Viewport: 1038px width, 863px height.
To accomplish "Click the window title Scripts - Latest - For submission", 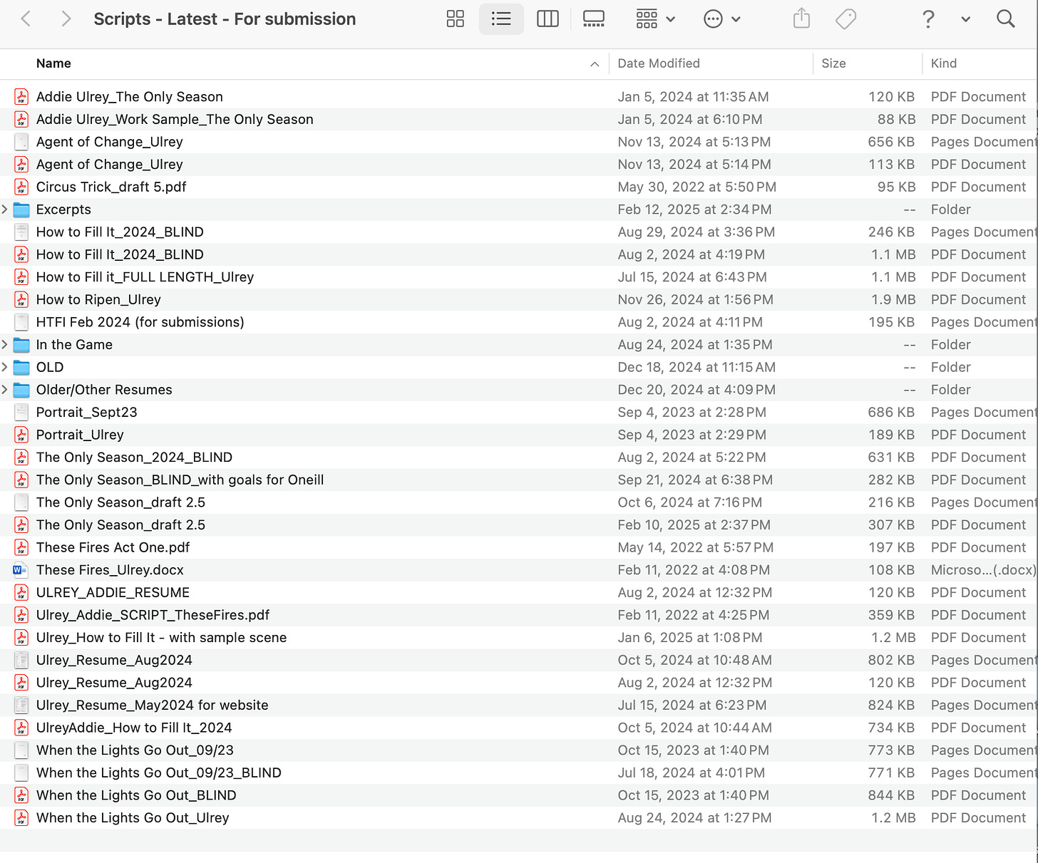I will (x=225, y=19).
